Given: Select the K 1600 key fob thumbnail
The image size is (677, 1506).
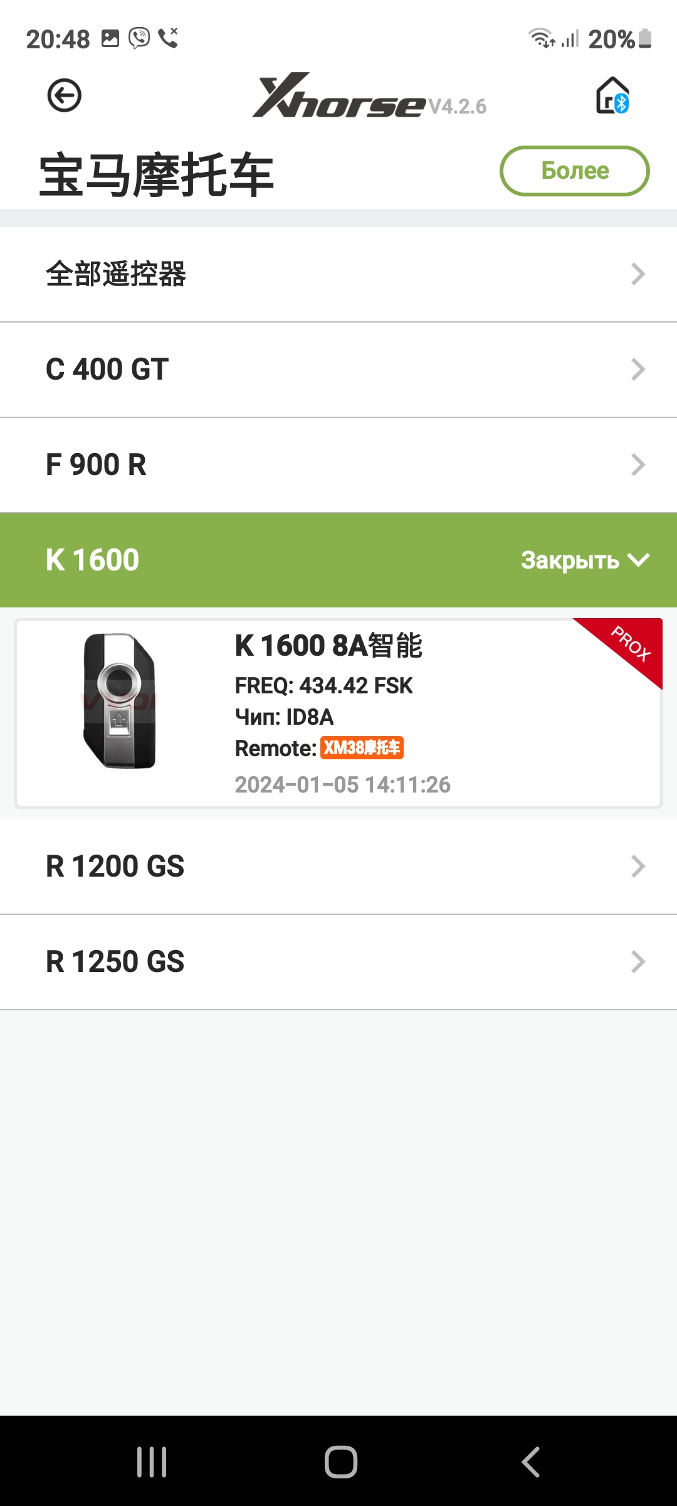Looking at the screenshot, I should (120, 700).
